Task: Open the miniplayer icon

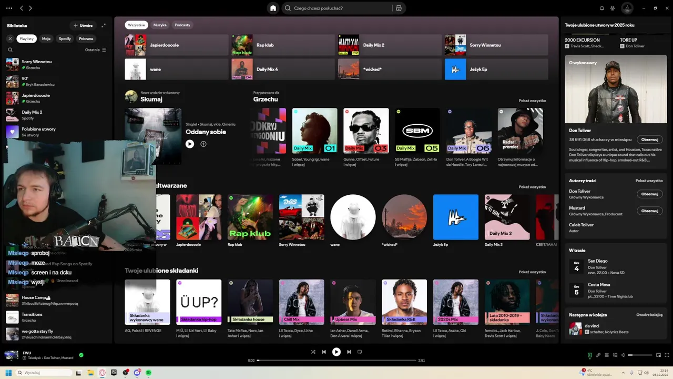Action: 658,355
